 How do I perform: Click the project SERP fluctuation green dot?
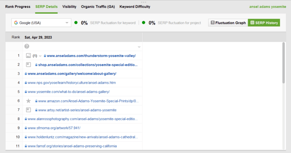pyautogui.click(x=143, y=22)
